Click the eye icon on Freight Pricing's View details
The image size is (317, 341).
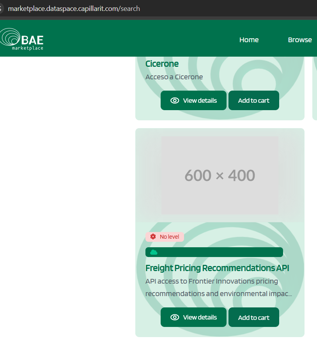[x=175, y=317]
